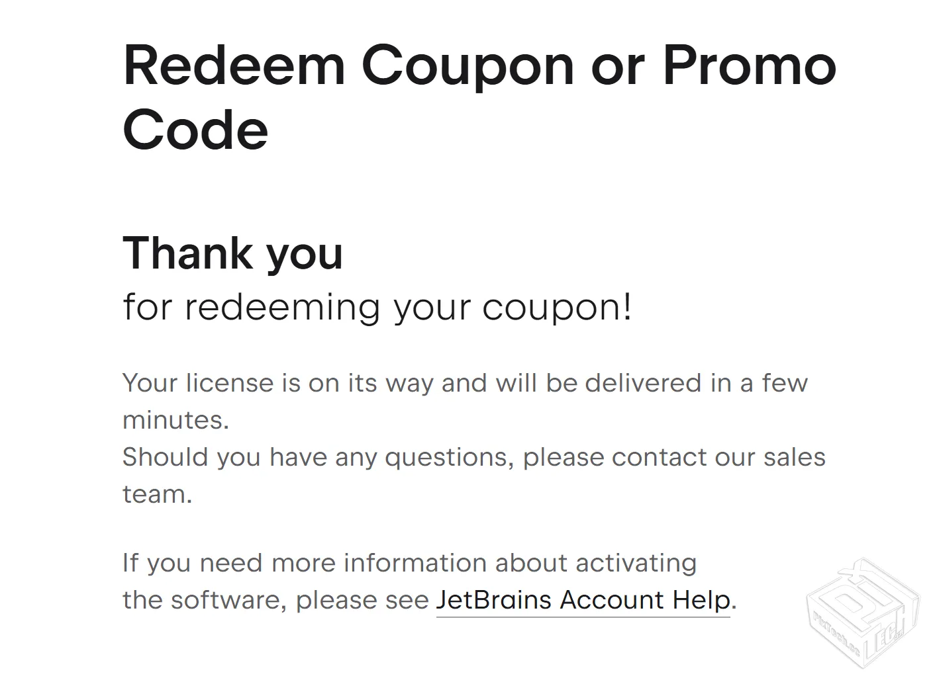Click "the software, please see" text

click(x=276, y=600)
